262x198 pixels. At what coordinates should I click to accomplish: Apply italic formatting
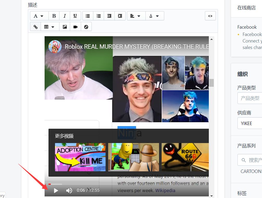(x=65, y=16)
